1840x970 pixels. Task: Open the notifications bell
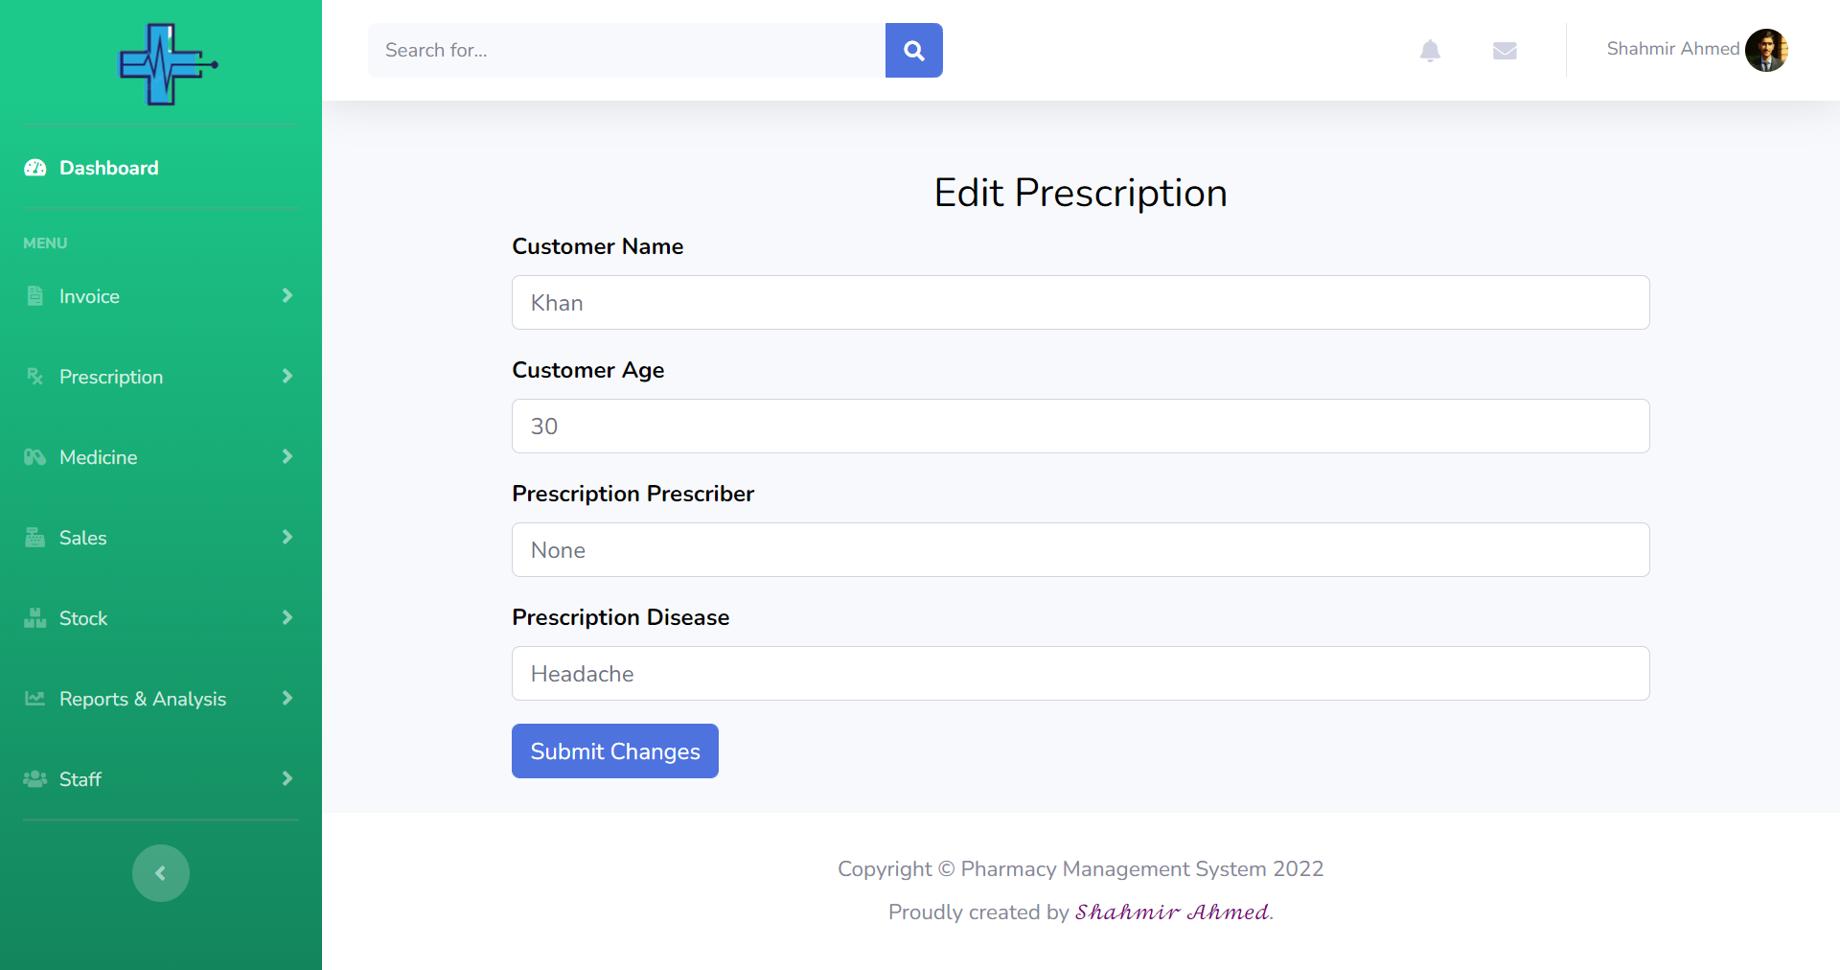tap(1430, 51)
